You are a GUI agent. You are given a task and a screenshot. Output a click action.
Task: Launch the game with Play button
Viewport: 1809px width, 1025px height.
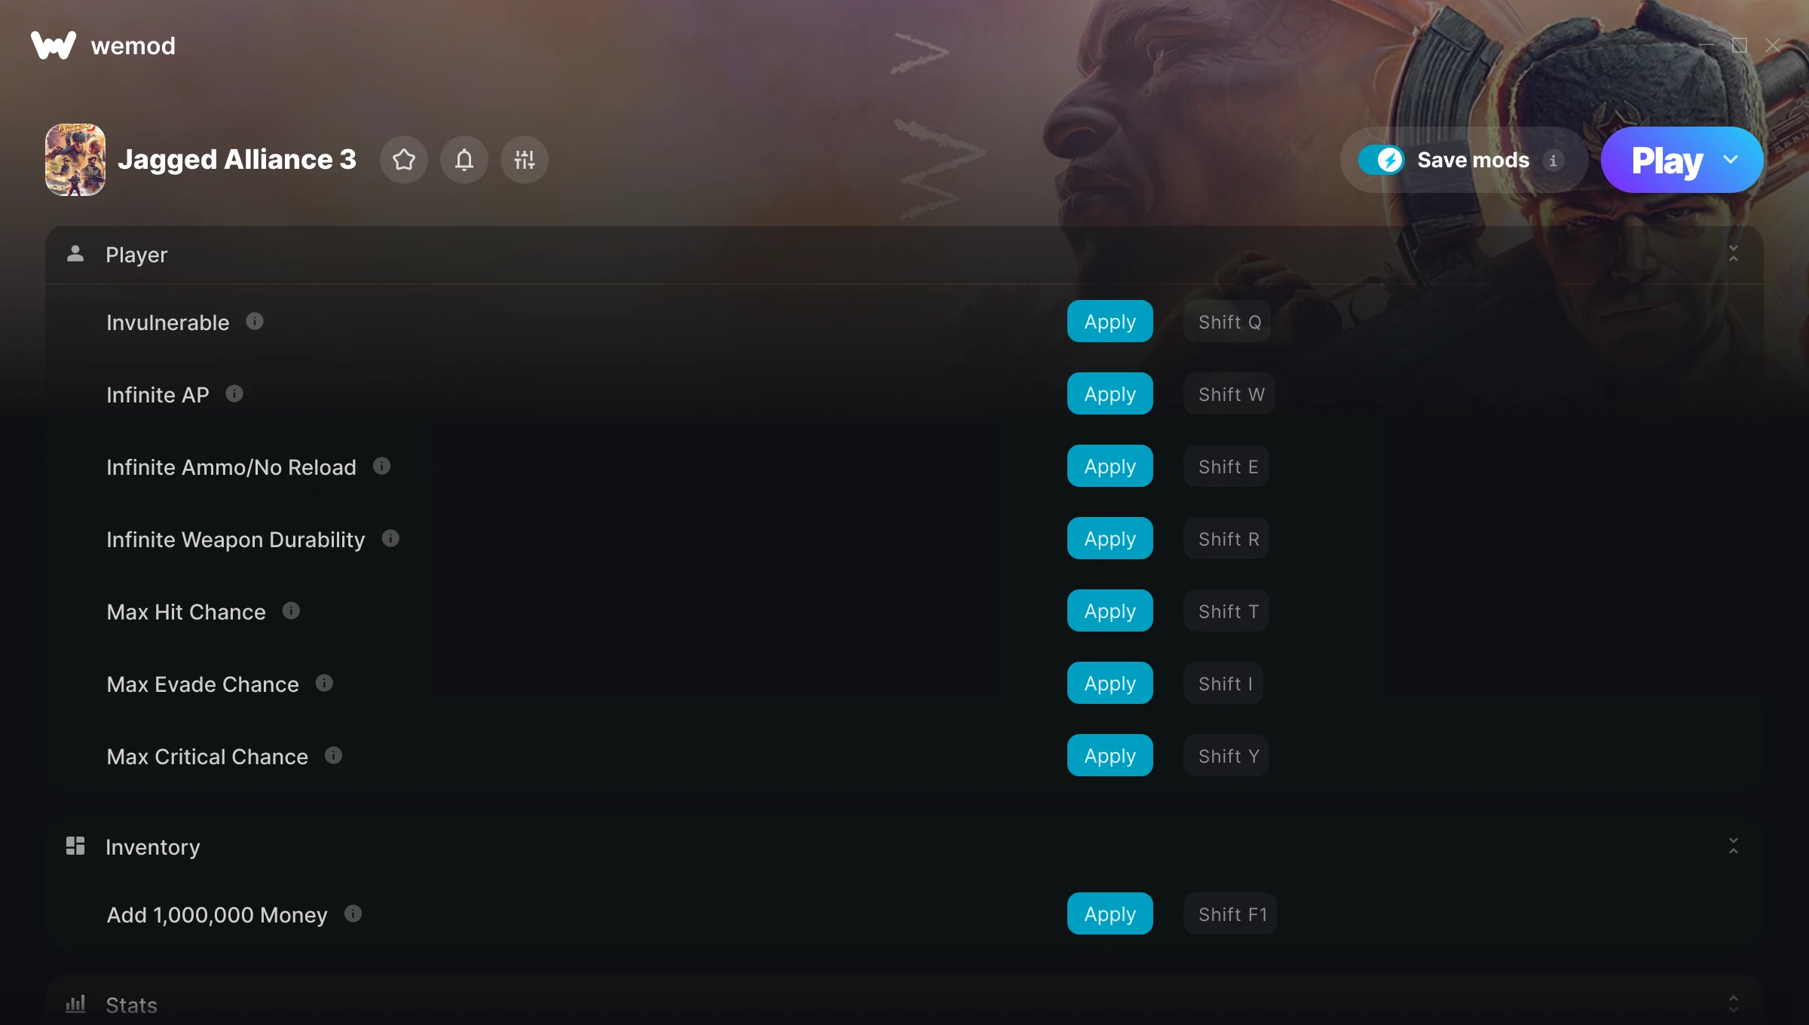pyautogui.click(x=1667, y=160)
